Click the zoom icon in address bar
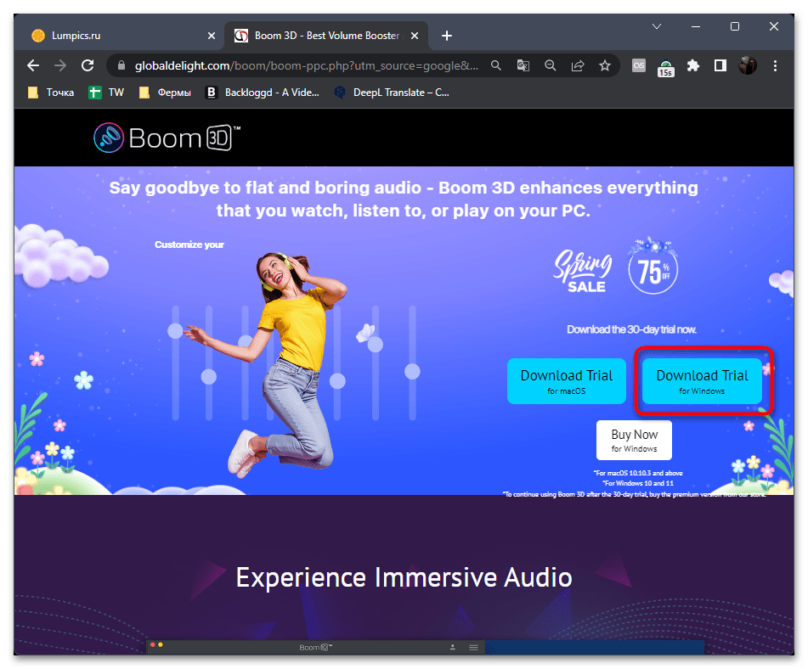Viewport: 808px width, 669px height. [x=551, y=66]
